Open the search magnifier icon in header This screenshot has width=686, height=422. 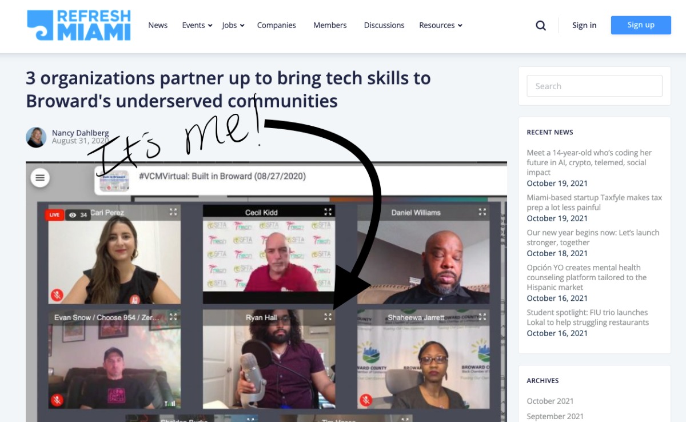(541, 25)
